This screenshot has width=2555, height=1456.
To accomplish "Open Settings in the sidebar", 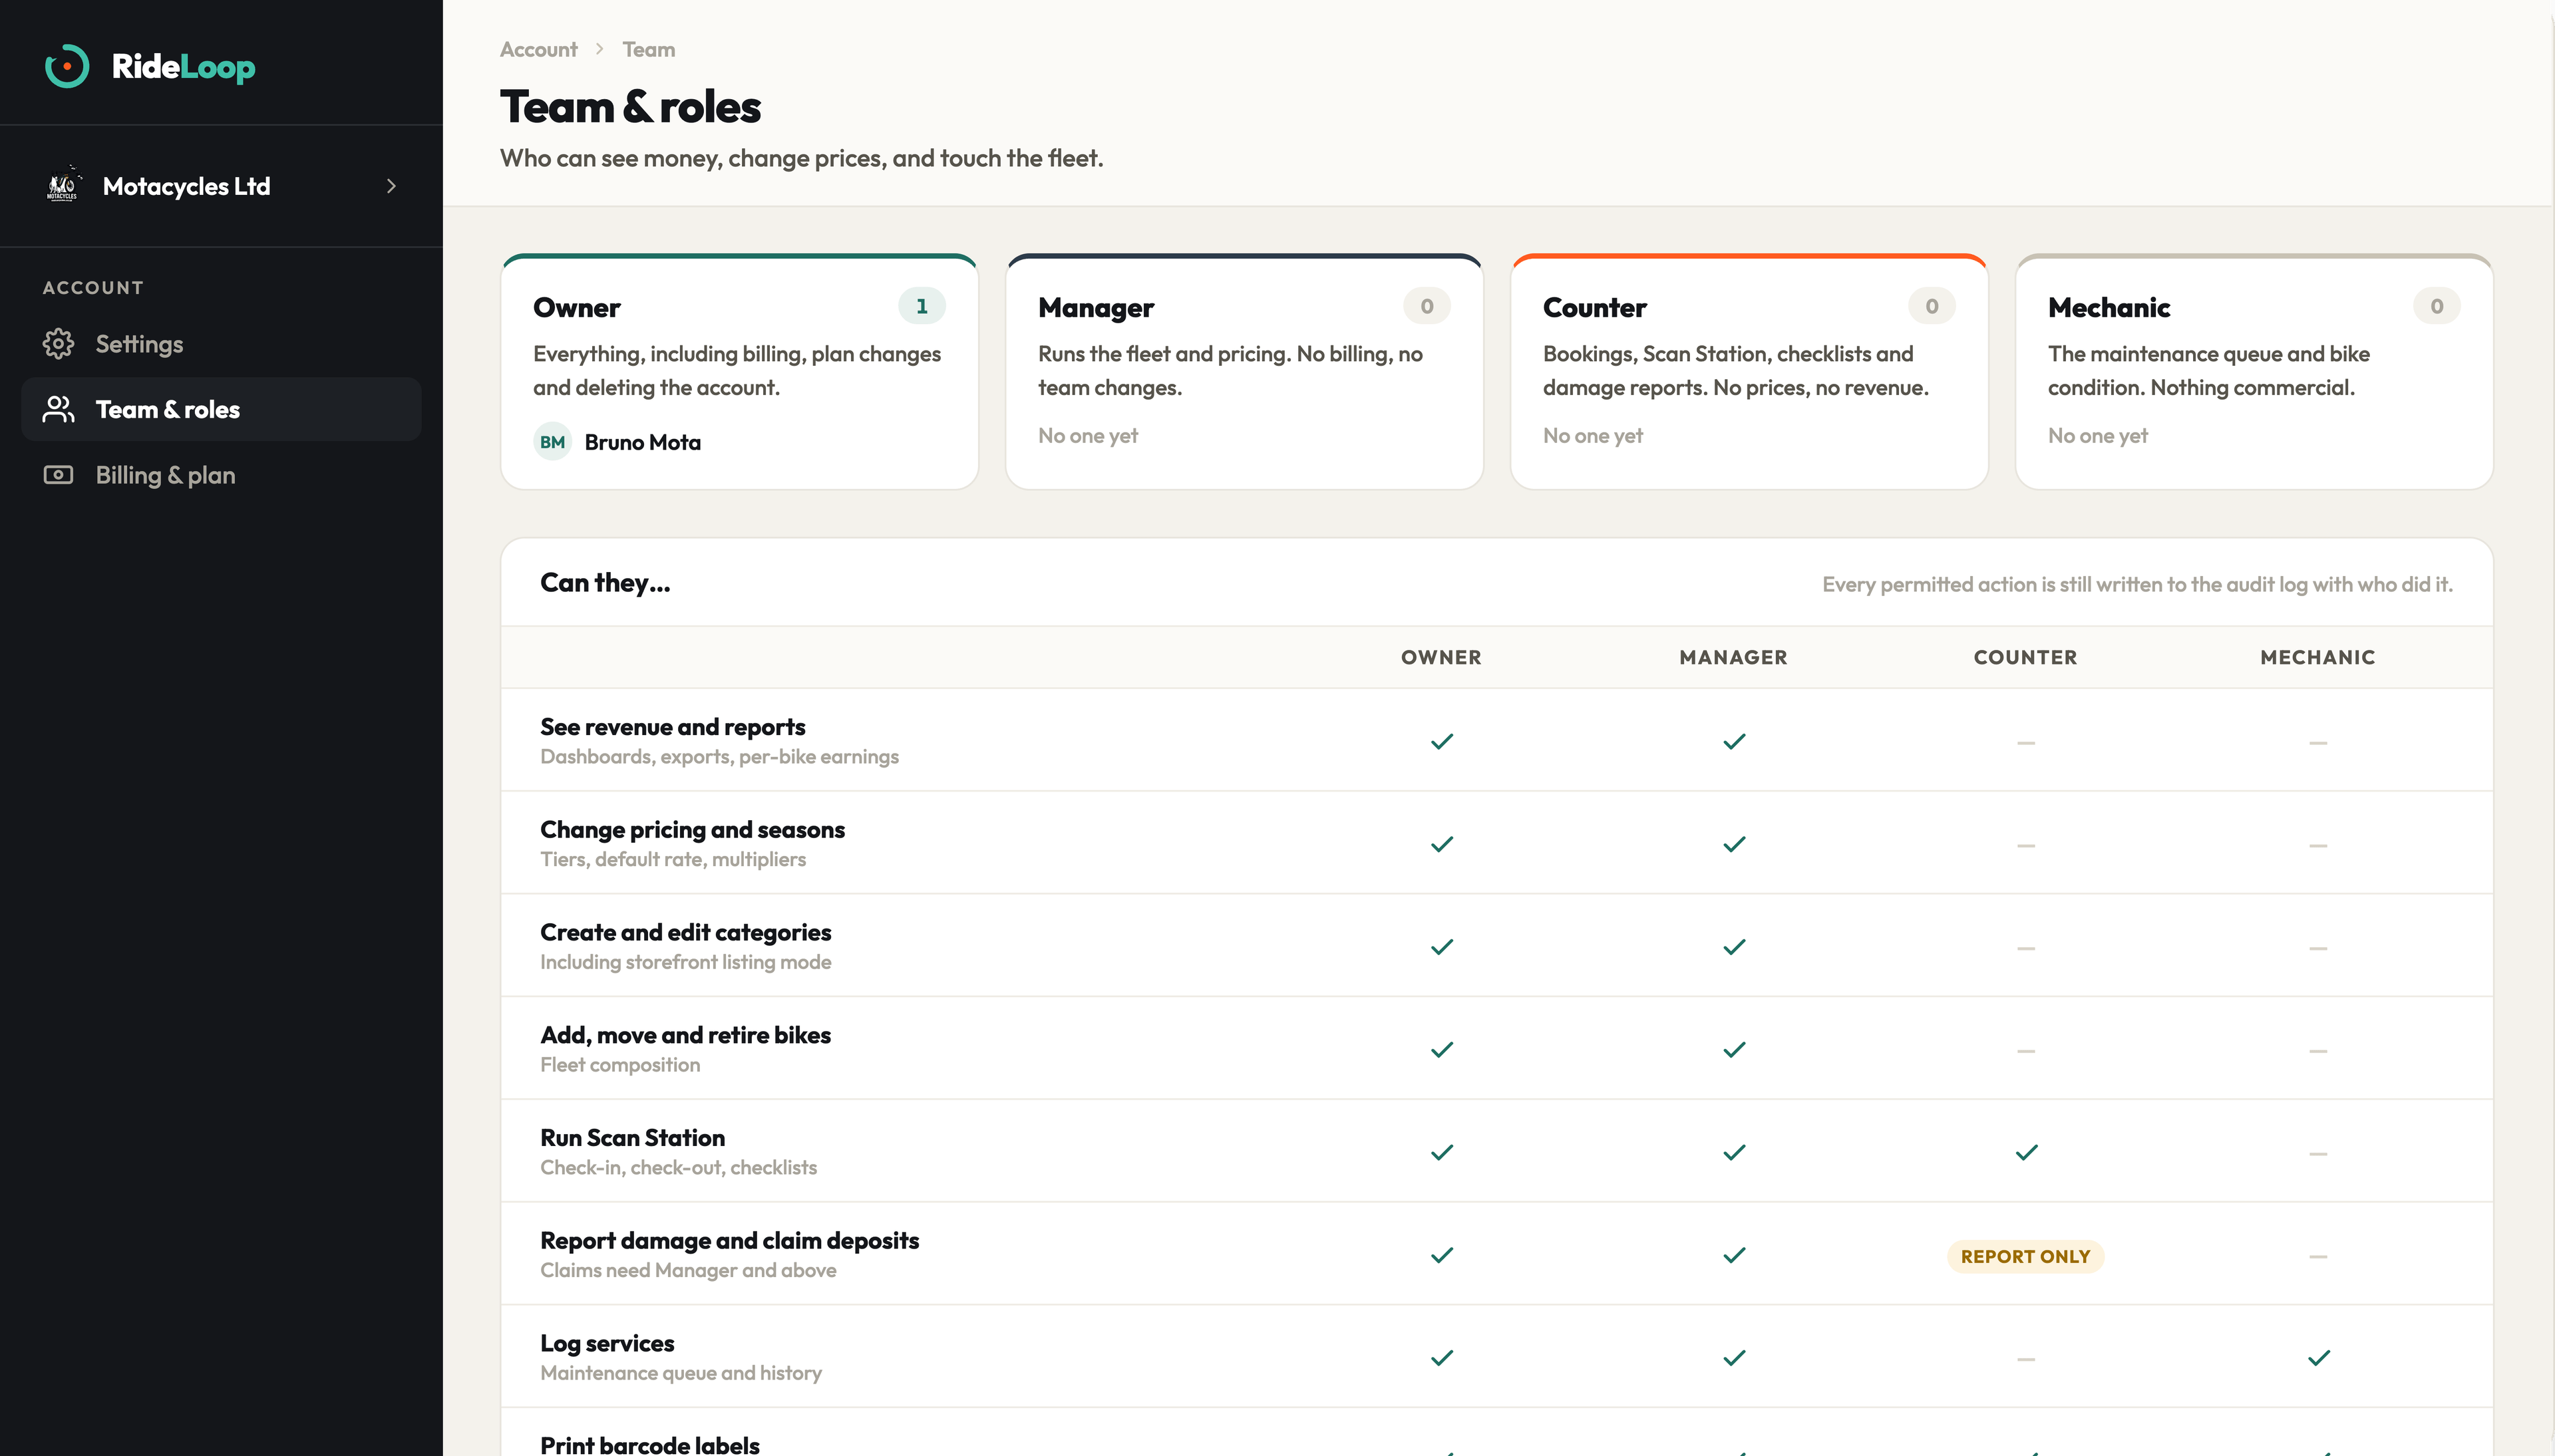I will point(221,344).
